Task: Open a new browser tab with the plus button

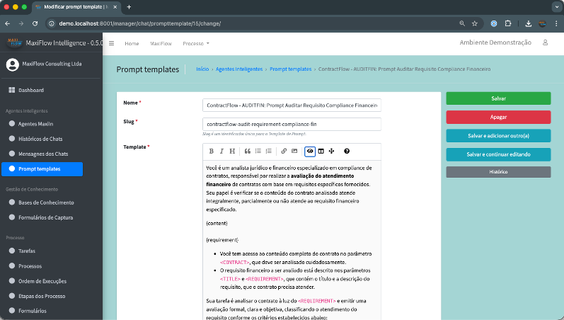Action: coord(129,6)
